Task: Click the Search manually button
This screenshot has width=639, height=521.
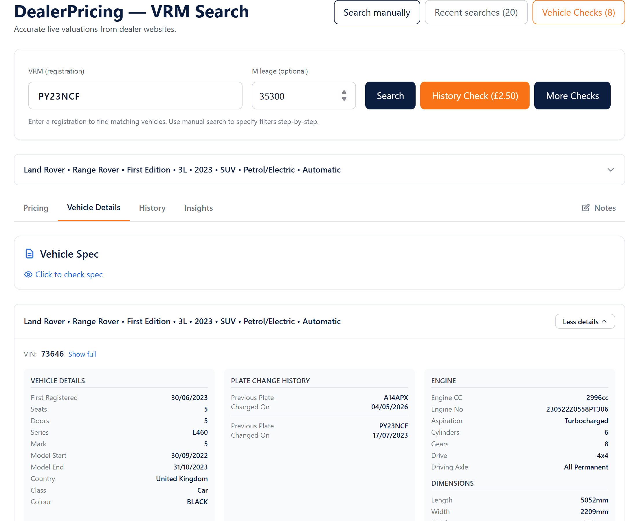Action: point(377,12)
